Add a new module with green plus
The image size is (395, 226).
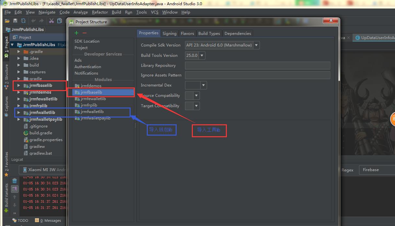click(76, 33)
